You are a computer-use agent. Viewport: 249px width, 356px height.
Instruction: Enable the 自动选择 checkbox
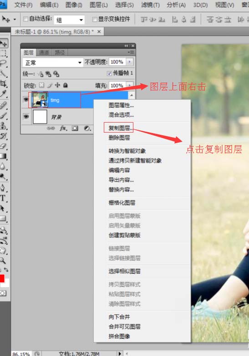point(26,19)
